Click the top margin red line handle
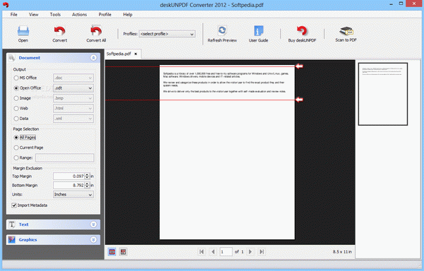This screenshot has height=271, width=424. 299,66
